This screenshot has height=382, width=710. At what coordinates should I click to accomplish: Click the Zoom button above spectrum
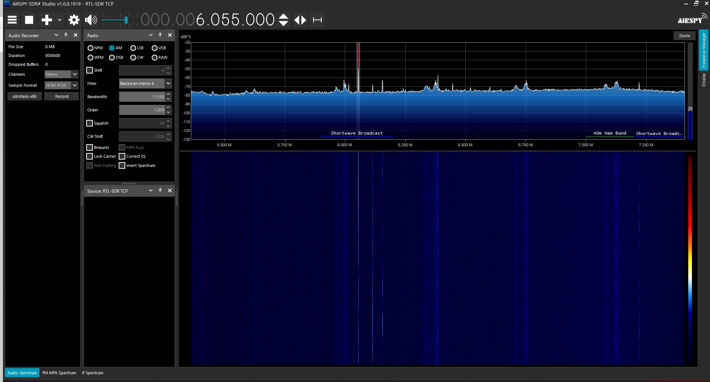[x=684, y=36]
